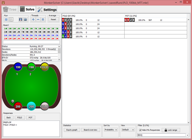Viewport: 192px width, 140px height.
Task: Toggle the Jack of hearts board card
Action: pyautogui.click(x=18, y=39)
